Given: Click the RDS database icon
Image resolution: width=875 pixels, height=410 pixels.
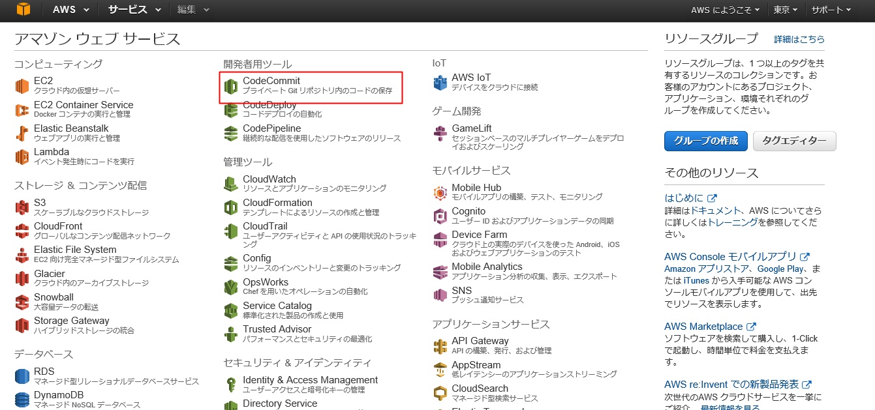Looking at the screenshot, I should click(x=23, y=376).
